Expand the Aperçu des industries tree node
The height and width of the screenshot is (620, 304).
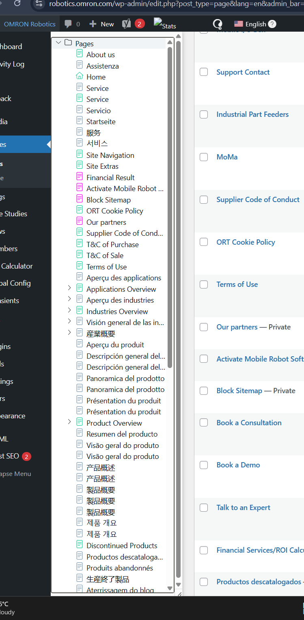click(69, 299)
